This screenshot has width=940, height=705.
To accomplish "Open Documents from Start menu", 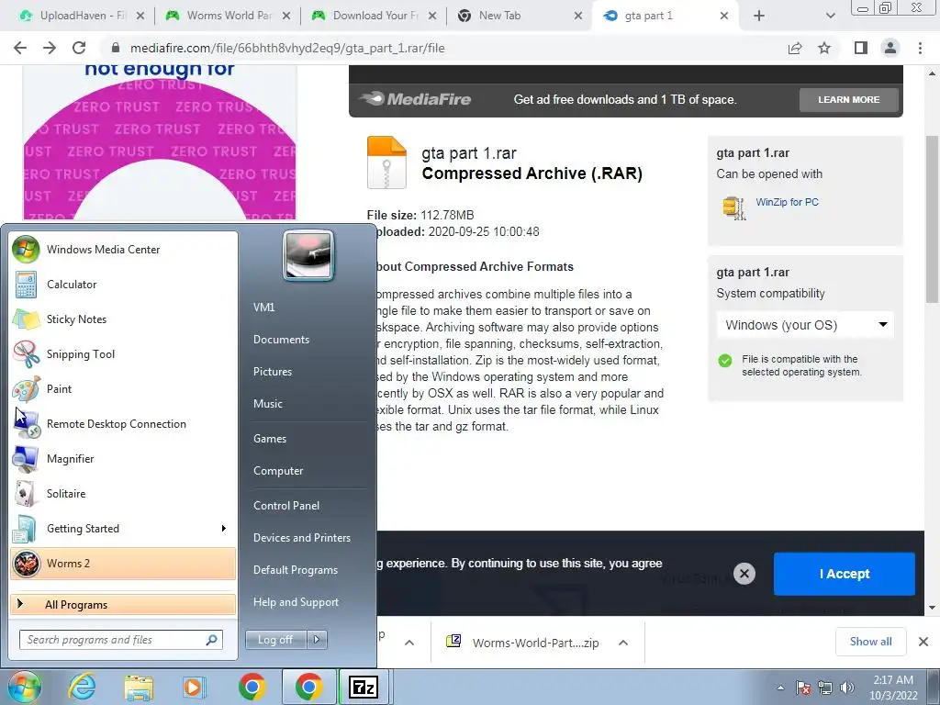I will tap(281, 340).
